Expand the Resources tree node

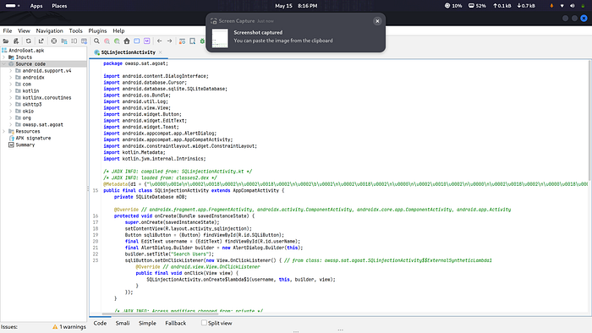click(4, 132)
